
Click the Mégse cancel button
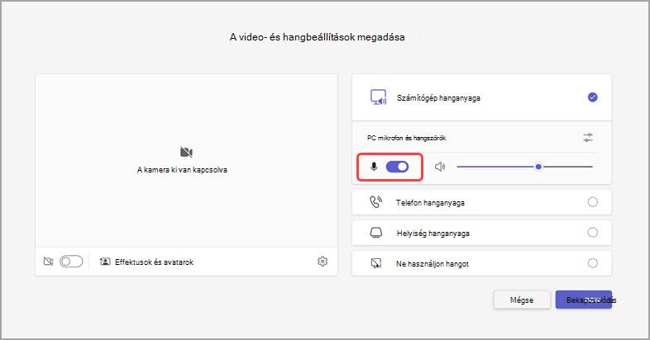(522, 300)
